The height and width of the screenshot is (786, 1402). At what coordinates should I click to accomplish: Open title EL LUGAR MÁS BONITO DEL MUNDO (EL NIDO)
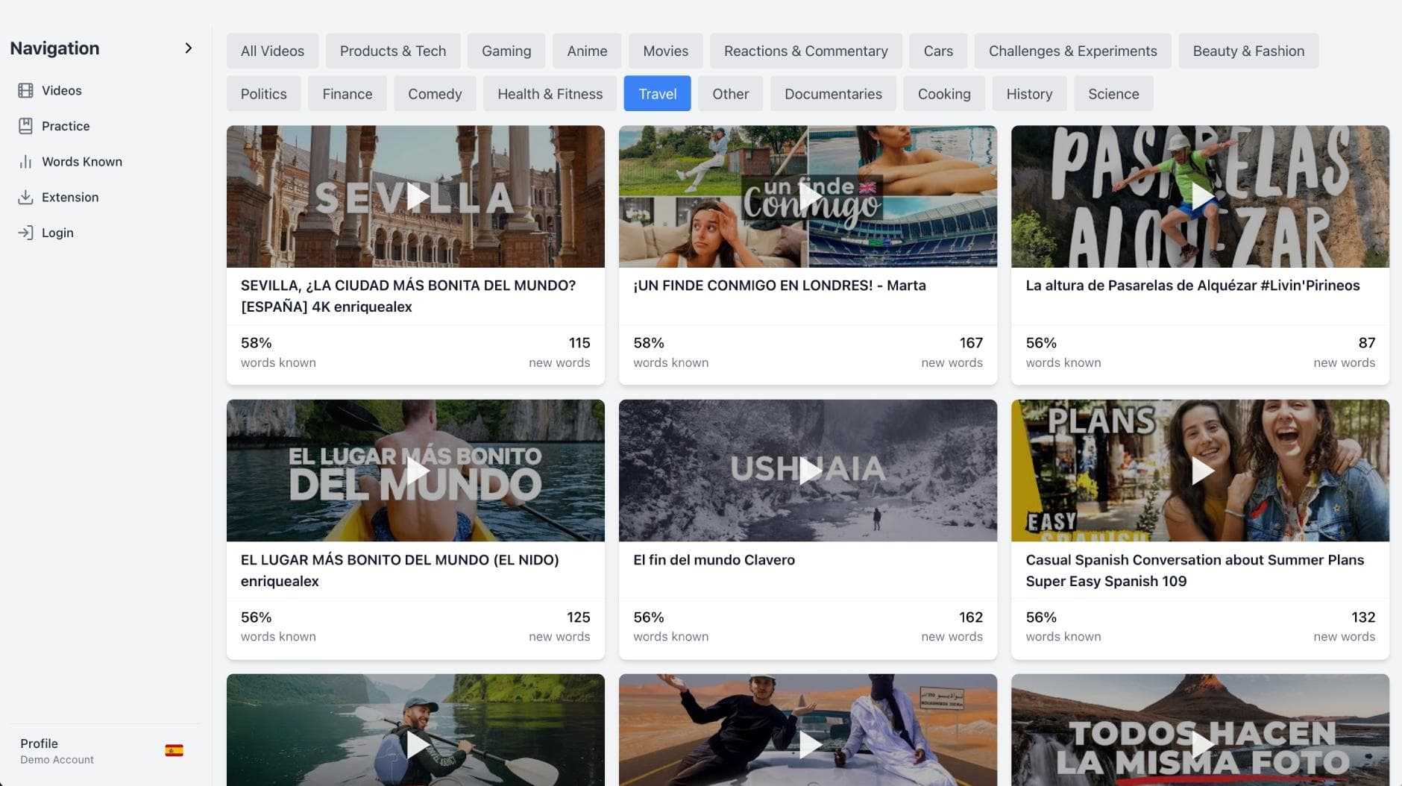[400, 570]
